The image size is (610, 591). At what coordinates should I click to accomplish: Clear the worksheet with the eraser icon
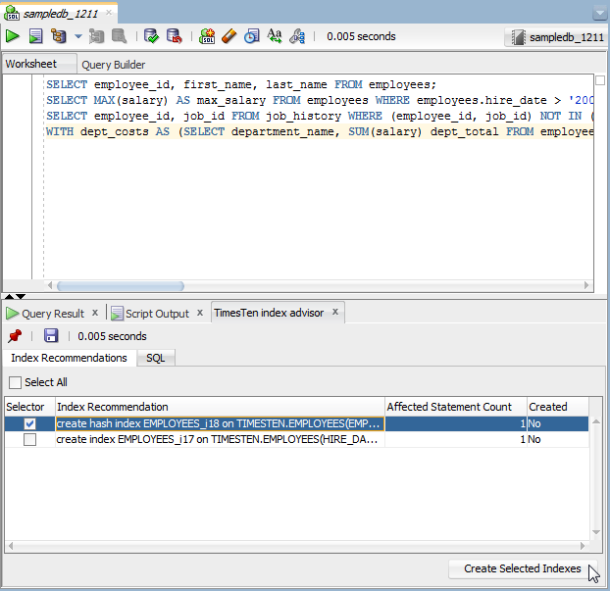[229, 36]
